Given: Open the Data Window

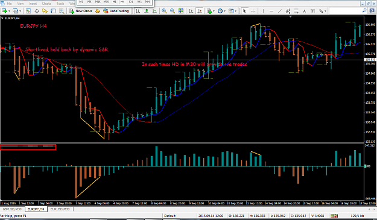Looking at the screenshot, I should pyautogui.click(x=37, y=11).
